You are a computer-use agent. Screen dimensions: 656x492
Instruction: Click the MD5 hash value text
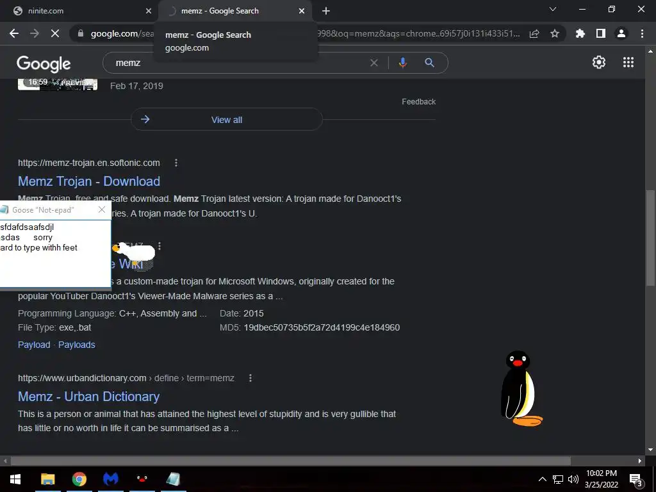point(322,327)
